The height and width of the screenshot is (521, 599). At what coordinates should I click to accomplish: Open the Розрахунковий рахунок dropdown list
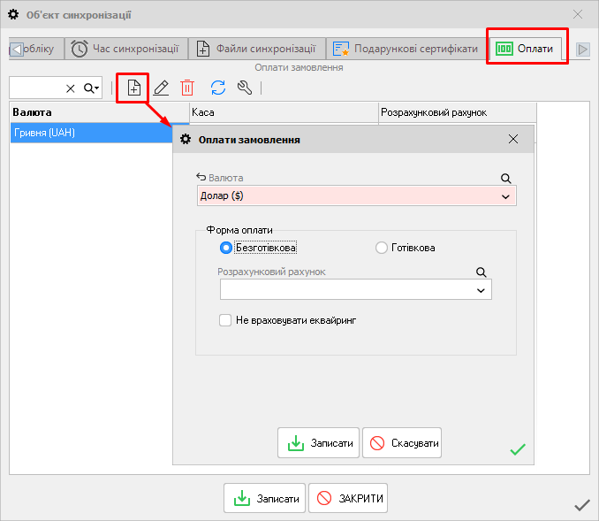click(x=481, y=290)
